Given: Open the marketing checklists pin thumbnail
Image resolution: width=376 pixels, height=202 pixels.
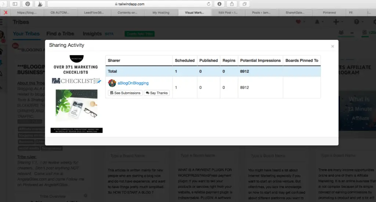Looking at the screenshot, I should [x=76, y=94].
